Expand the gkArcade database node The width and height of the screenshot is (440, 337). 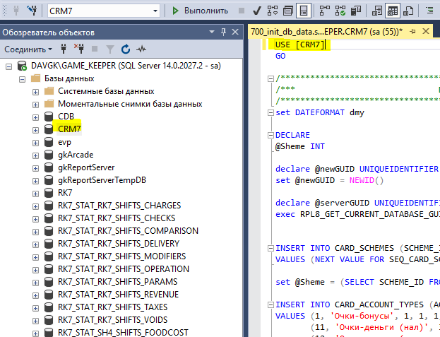(x=35, y=155)
